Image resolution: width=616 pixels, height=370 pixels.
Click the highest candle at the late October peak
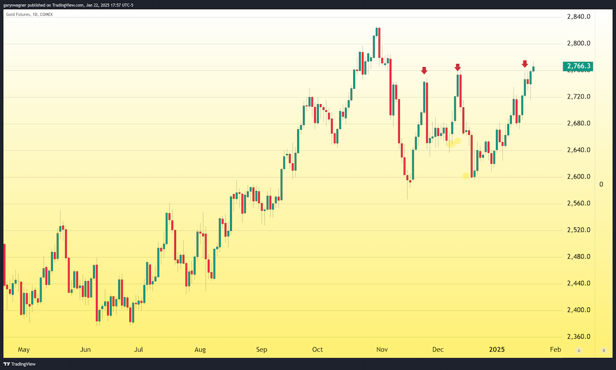(x=377, y=32)
